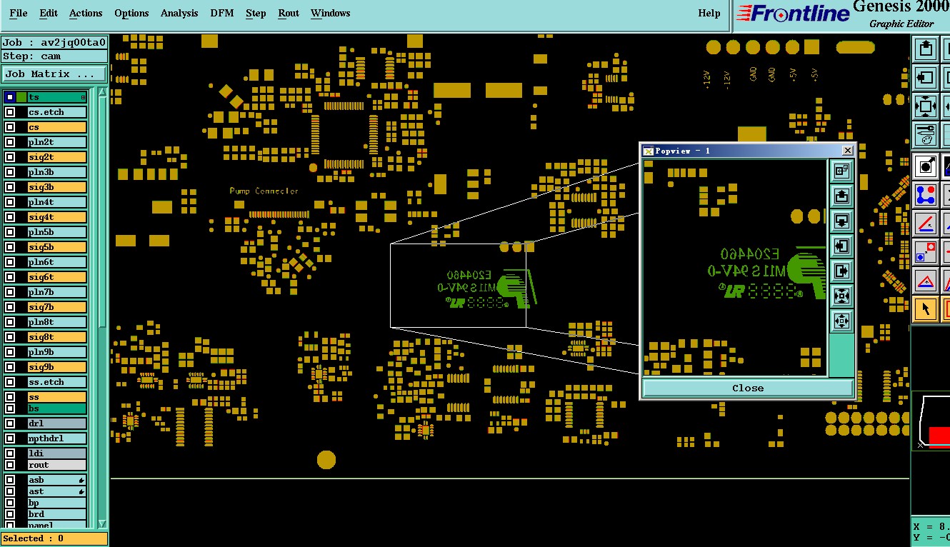Click the Job Matrix button
950x547 pixels.
point(54,74)
